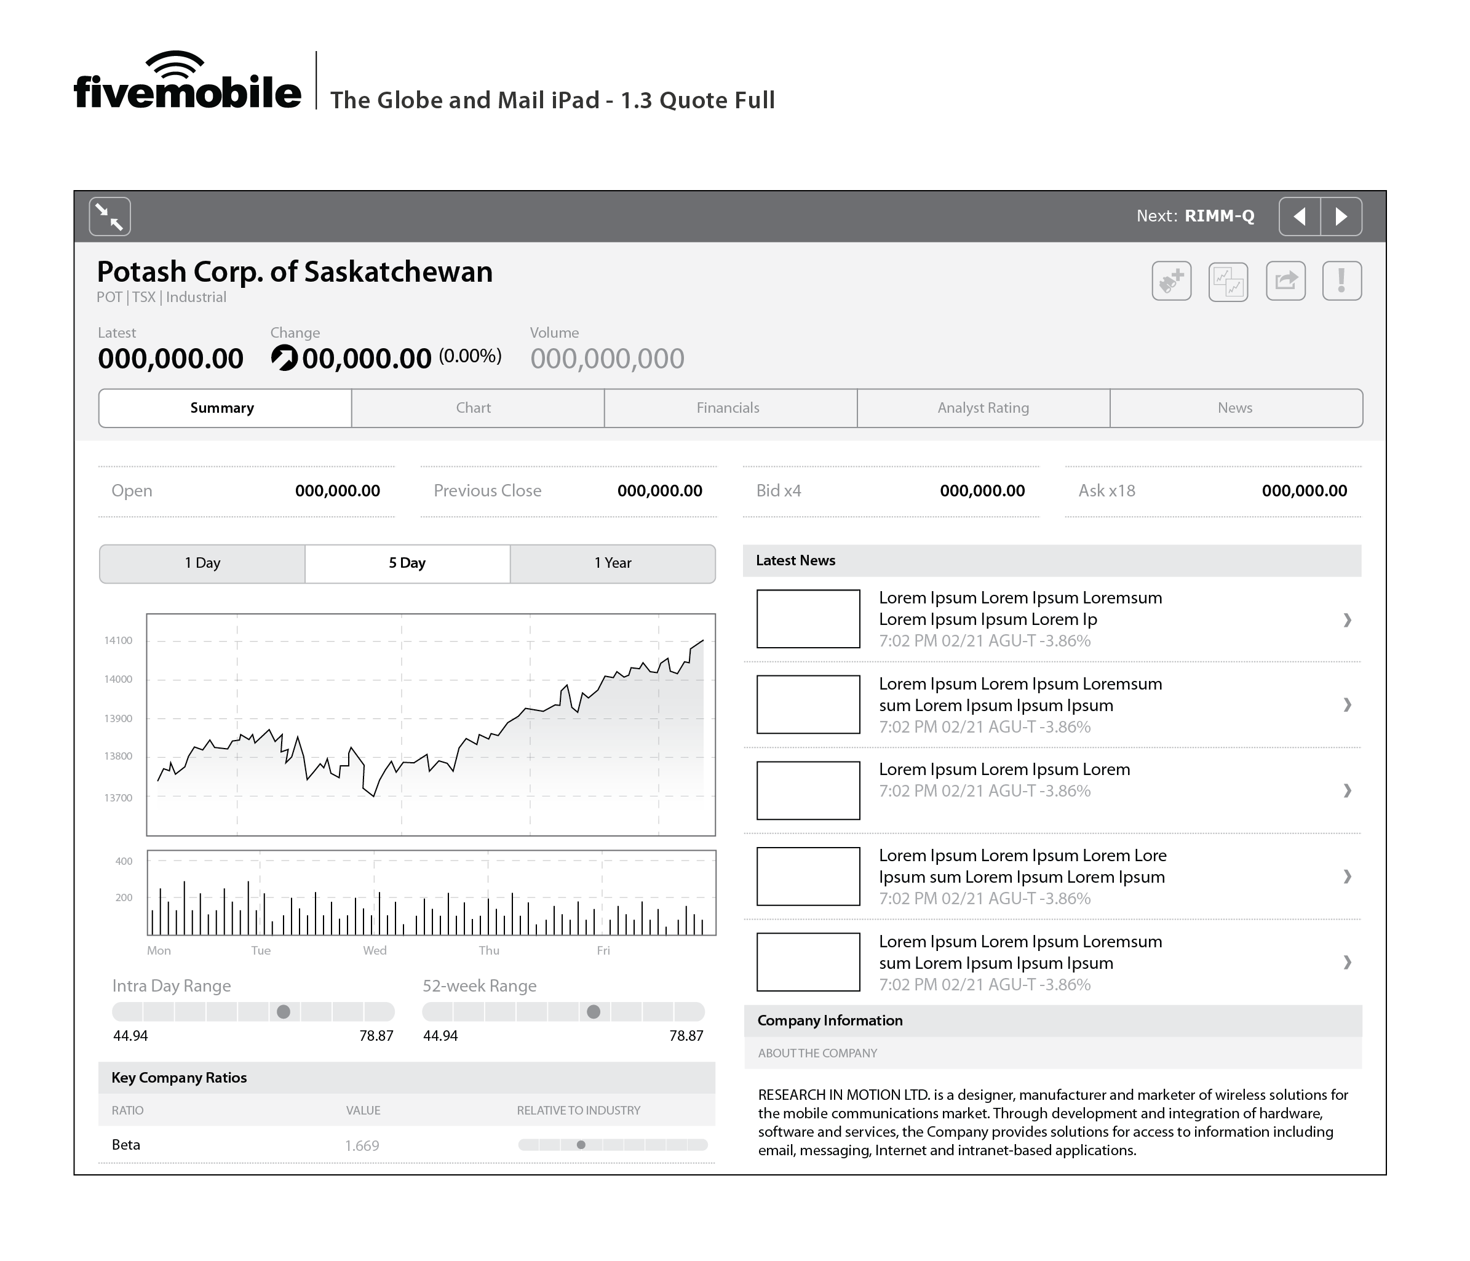The image size is (1470, 1261).
Task: Open the first news item chevron
Action: [x=1346, y=620]
